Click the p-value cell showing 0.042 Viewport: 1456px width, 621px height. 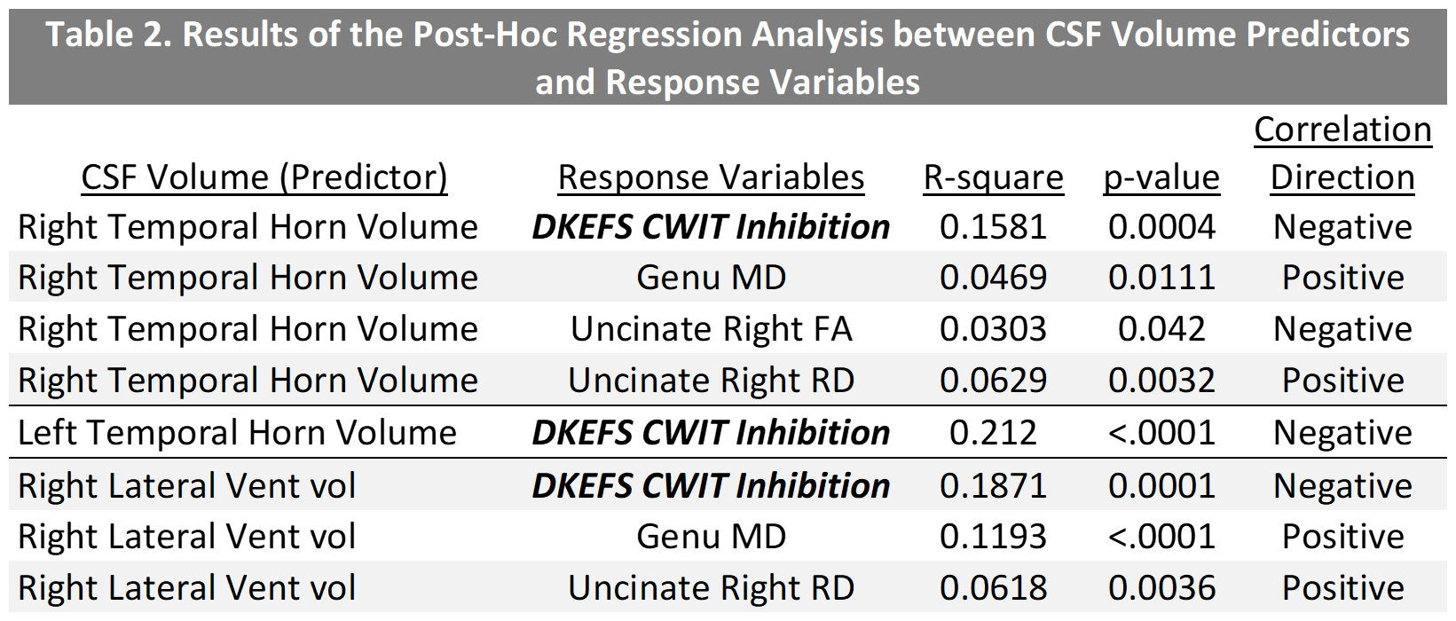[1161, 329]
